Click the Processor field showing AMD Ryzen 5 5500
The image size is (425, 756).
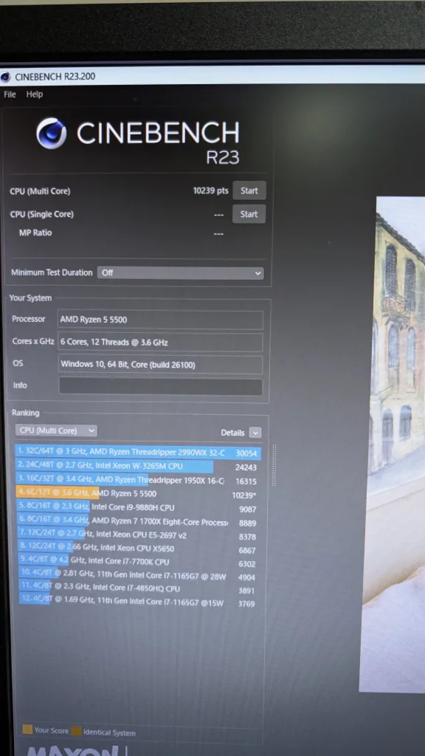pyautogui.click(x=160, y=320)
